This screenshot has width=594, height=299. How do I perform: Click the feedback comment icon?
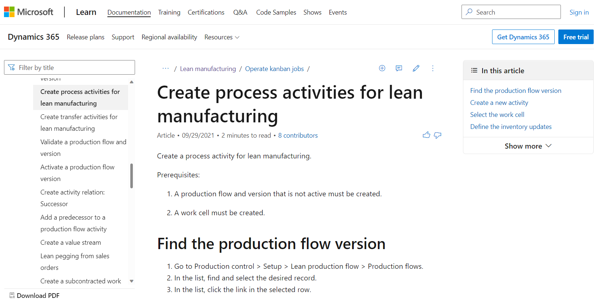coord(399,68)
